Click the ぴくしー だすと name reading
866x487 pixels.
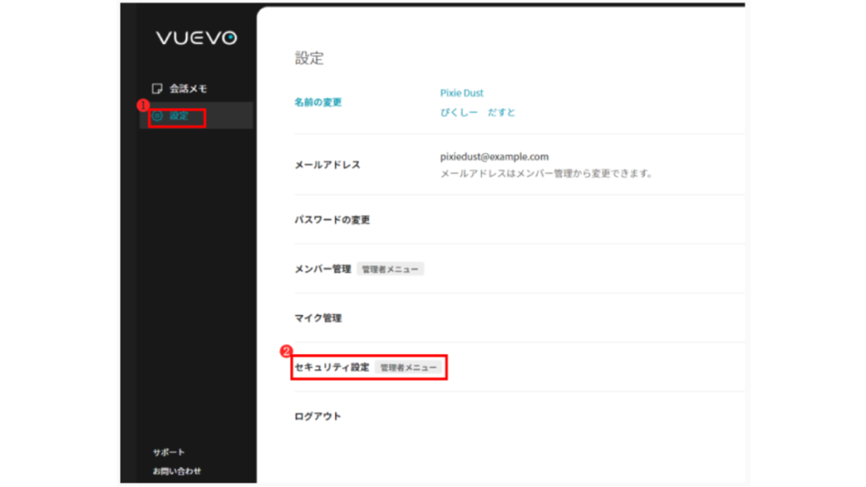(478, 112)
